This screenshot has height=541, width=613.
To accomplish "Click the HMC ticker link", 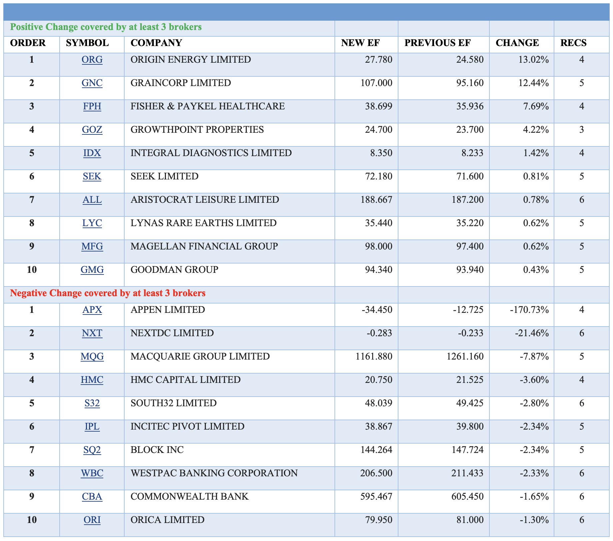I will (x=92, y=380).
